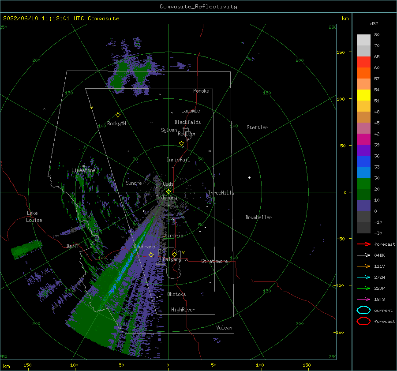Click the Blackfalds label
Image resolution: width=397 pixels, height=371 pixels.
pos(187,122)
